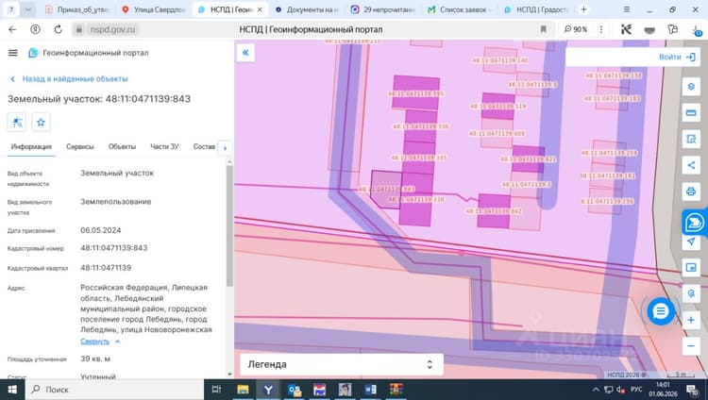Click the K-shaped extension icon in the toolbar
The width and height of the screenshot is (708, 400).
(626, 29)
